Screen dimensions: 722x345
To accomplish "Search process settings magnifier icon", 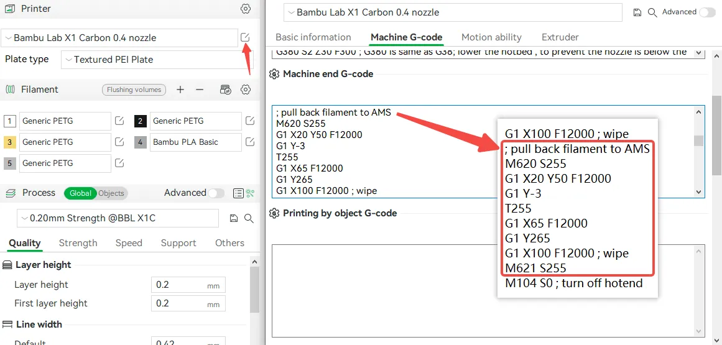I will click(x=249, y=219).
